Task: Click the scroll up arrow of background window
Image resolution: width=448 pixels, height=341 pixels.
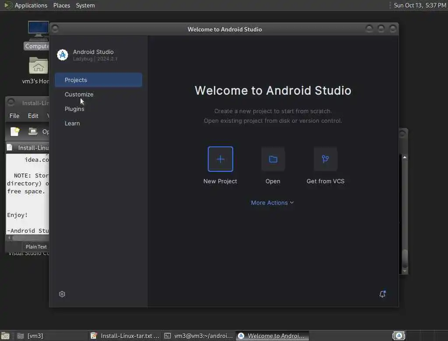Action: tap(405, 157)
